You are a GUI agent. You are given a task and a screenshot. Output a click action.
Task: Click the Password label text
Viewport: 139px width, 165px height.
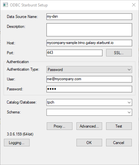[15, 89]
